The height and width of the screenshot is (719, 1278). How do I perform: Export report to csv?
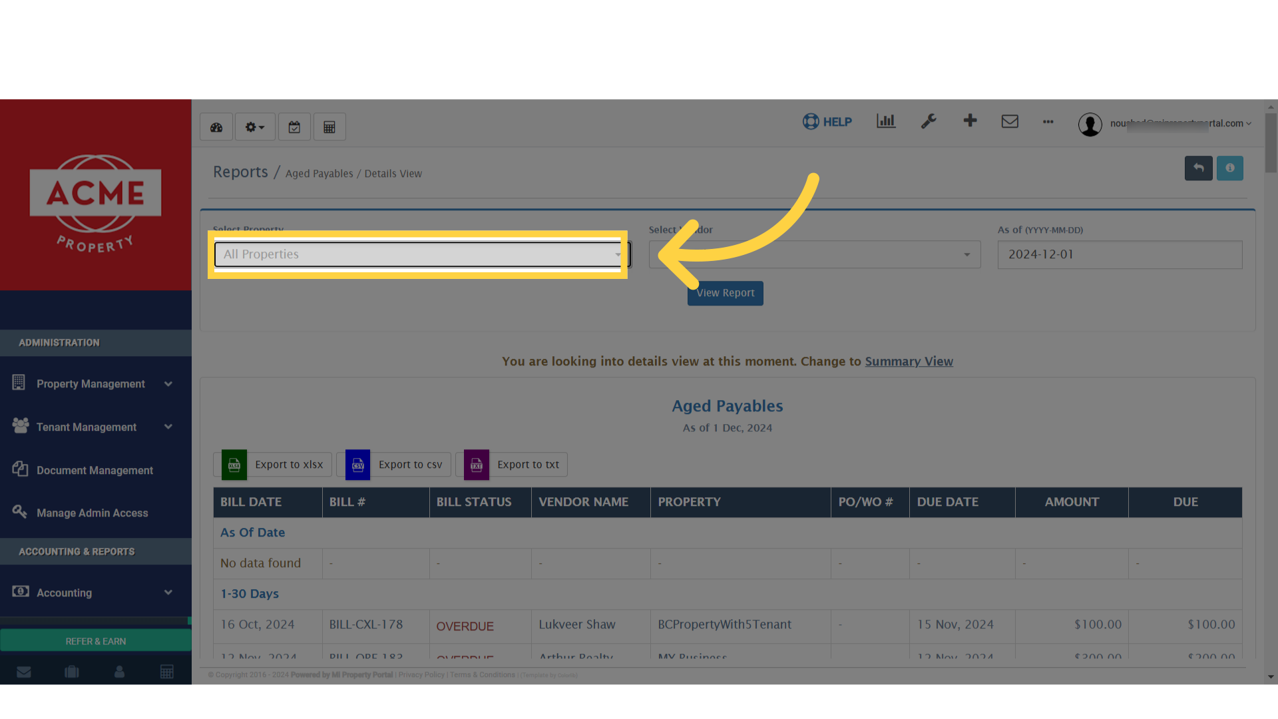pyautogui.click(x=394, y=465)
